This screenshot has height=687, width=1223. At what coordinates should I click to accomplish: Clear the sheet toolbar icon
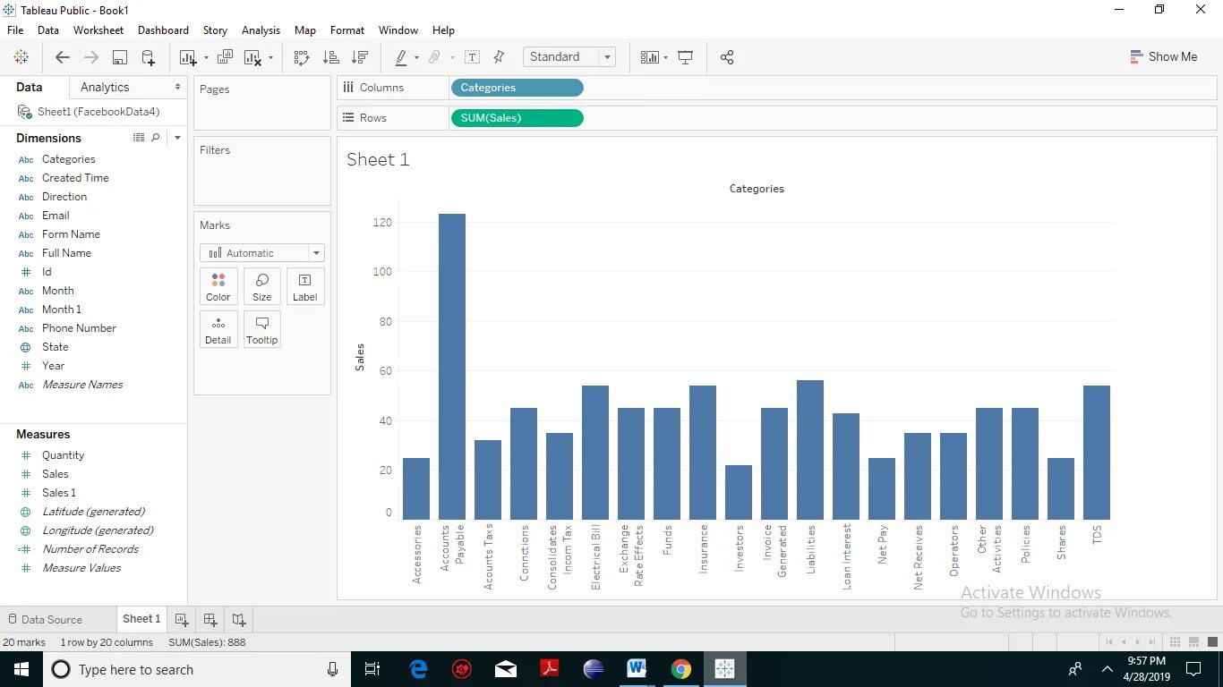[252, 57]
